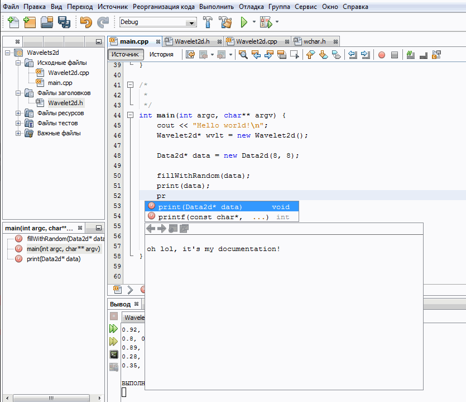
Task: Open Wavelet2d.cpp in the project tree
Action: point(68,73)
